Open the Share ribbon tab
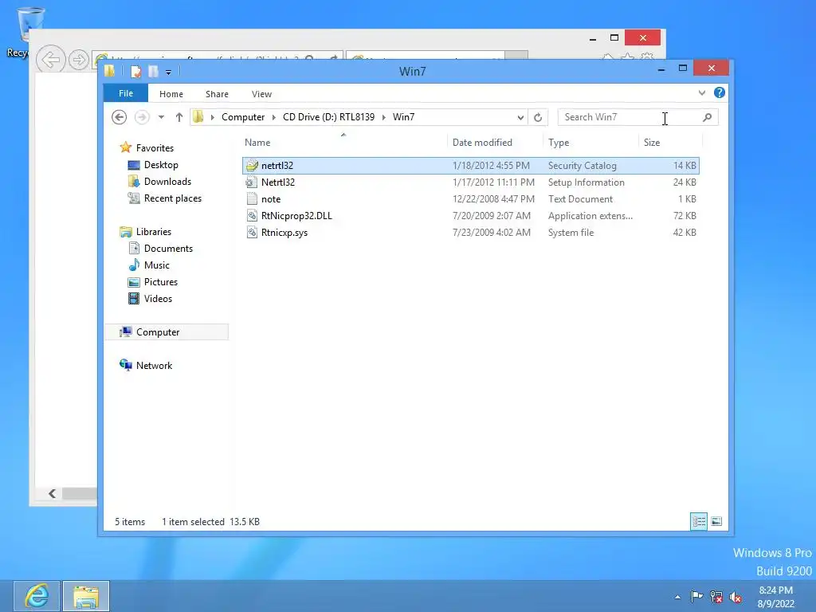 [x=217, y=94]
